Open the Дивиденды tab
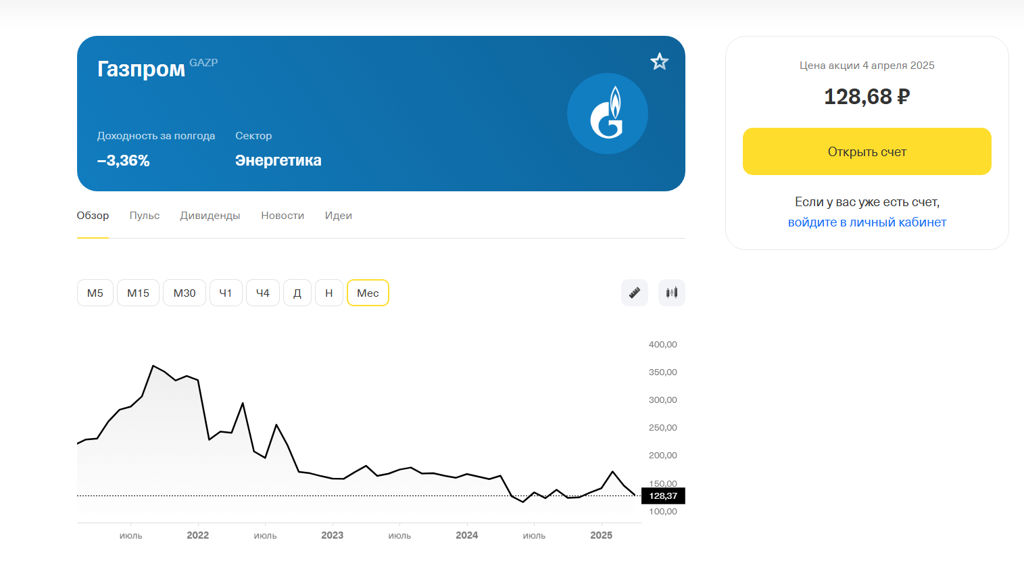This screenshot has width=1024, height=580. pos(210,216)
